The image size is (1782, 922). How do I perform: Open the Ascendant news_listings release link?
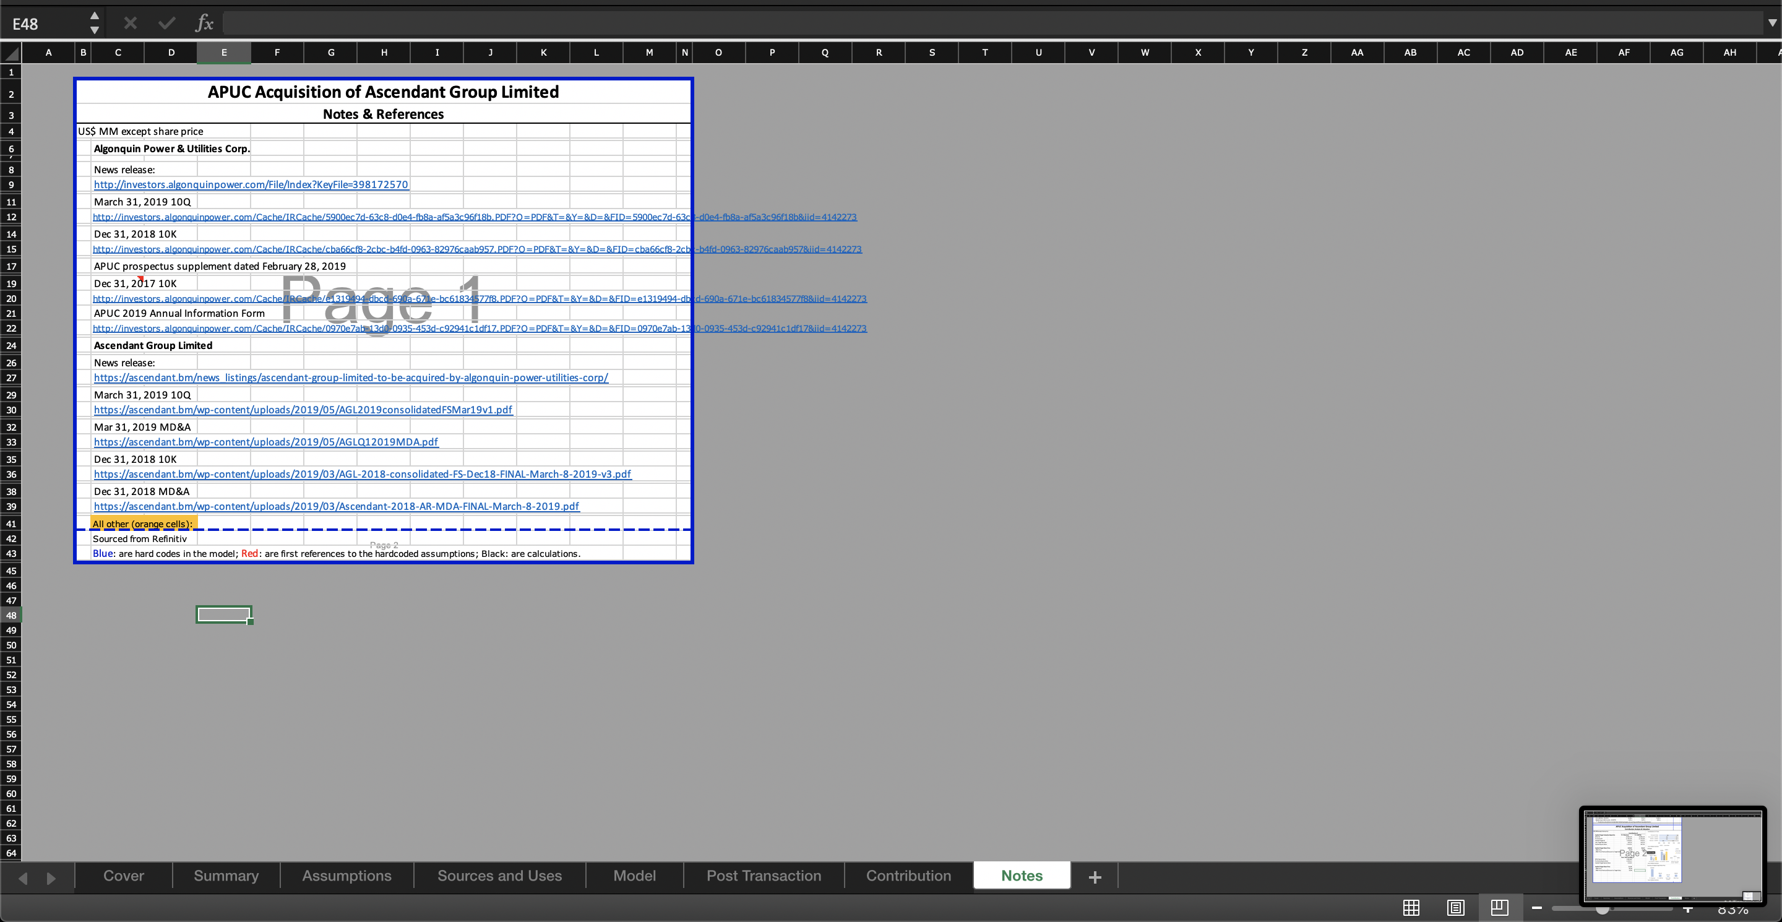[x=351, y=377]
